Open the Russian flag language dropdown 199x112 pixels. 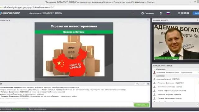(x=169, y=13)
